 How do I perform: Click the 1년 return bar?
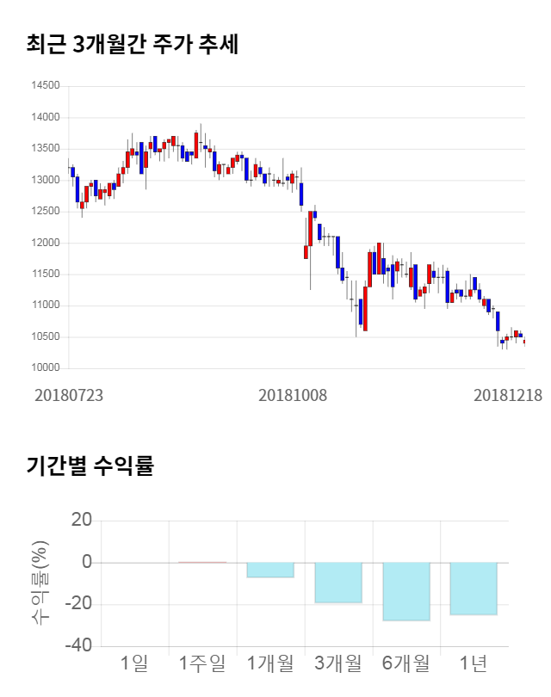click(x=474, y=589)
